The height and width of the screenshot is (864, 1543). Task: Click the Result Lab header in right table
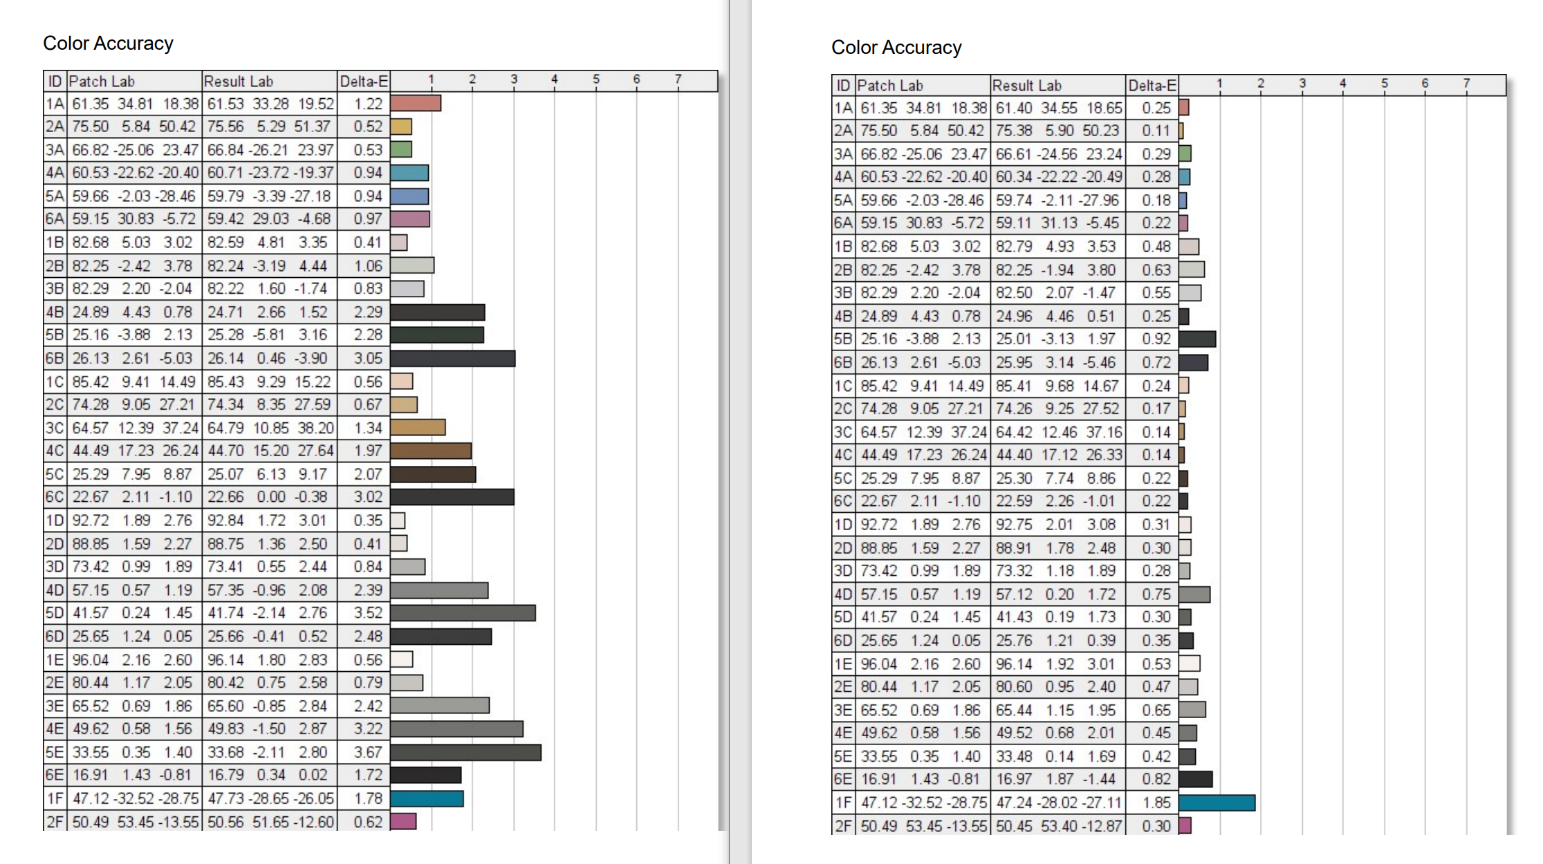[x=1026, y=86]
